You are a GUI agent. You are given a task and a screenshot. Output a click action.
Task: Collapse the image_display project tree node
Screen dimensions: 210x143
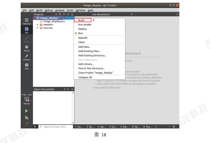point(35,18)
